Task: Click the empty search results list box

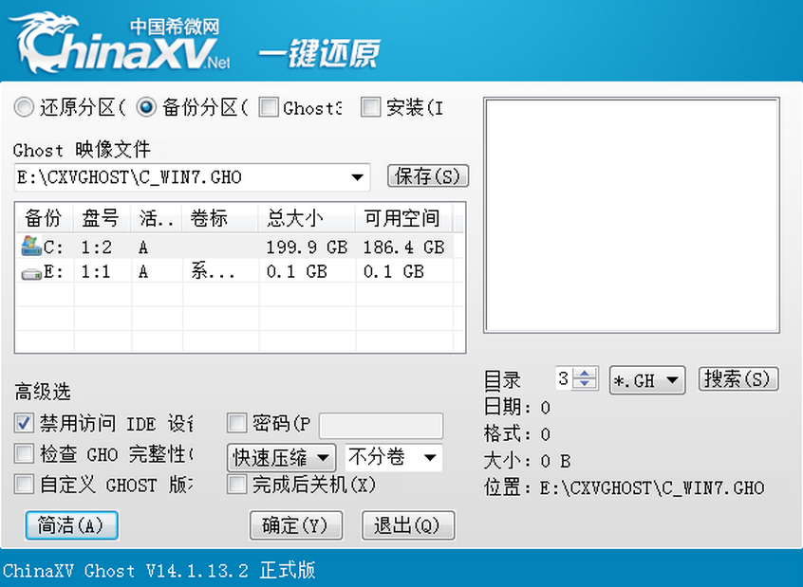Action: (x=631, y=215)
